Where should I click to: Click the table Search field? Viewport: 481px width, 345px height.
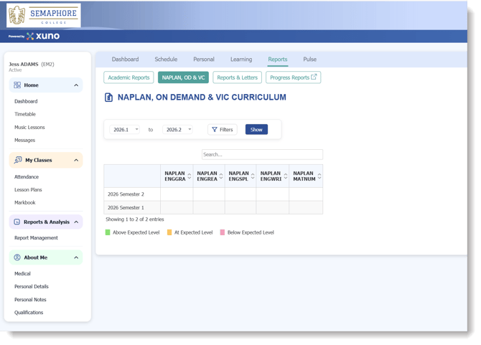click(262, 154)
